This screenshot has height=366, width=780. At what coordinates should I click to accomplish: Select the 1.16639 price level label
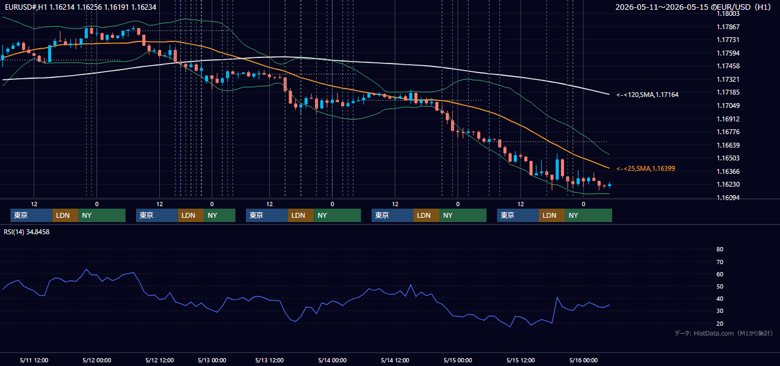(728, 145)
